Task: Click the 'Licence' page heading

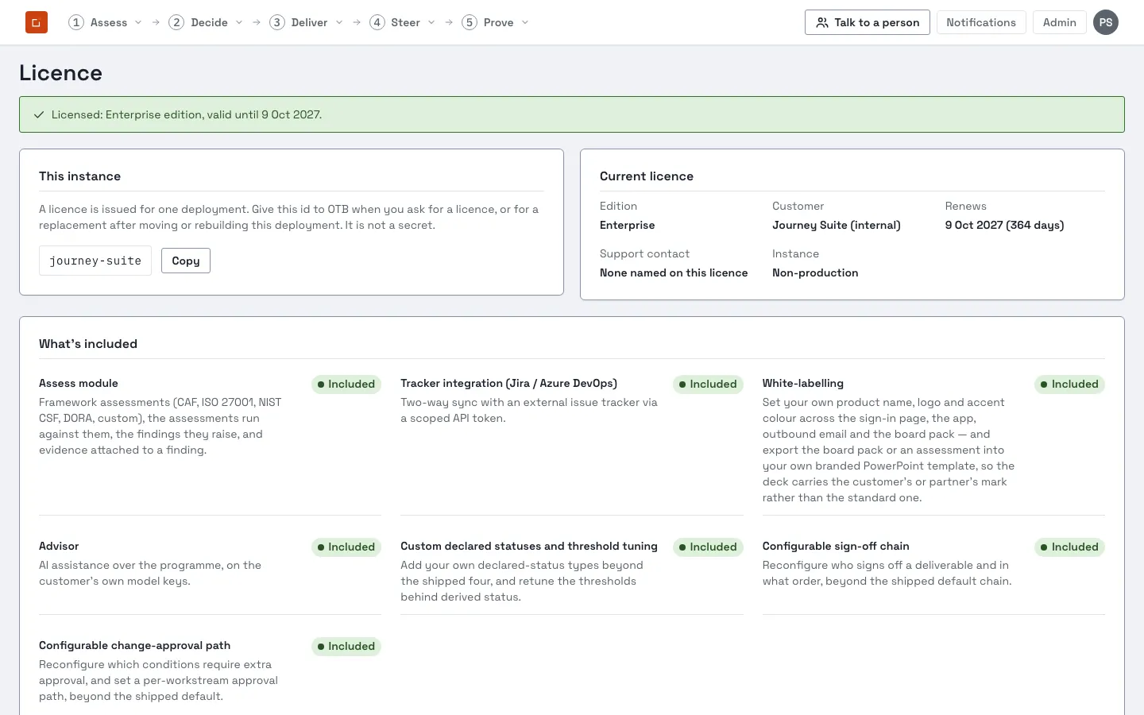Action: pyautogui.click(x=60, y=73)
